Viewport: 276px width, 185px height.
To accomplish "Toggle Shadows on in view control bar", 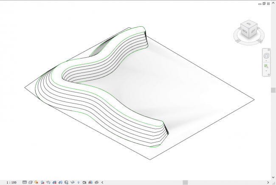I will [43, 182].
